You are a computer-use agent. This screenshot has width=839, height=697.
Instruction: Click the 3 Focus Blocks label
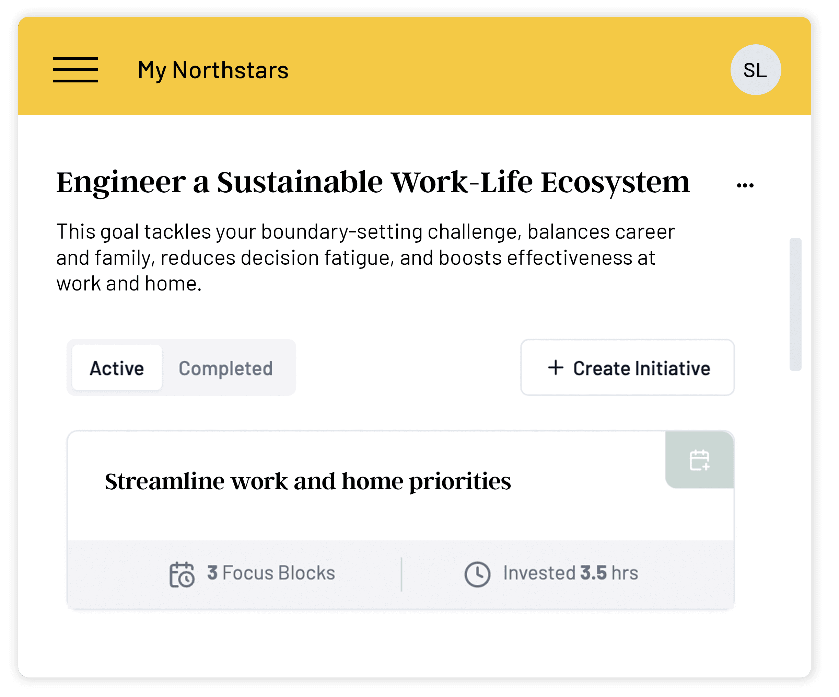coord(271,573)
